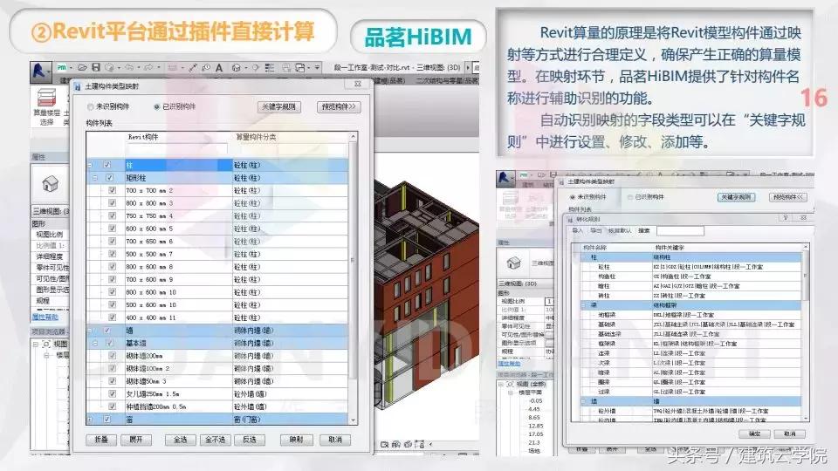Click the PM dropdown icon in quick access toolbar
Viewport: 838px width, 471px height.
point(64,68)
